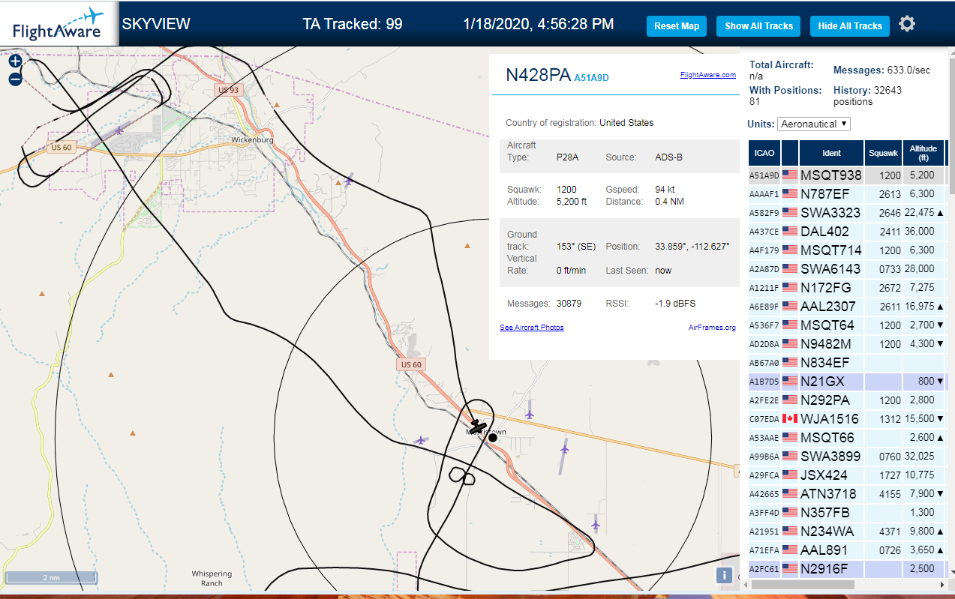Select the ATN3718 aircraft row

(847, 493)
